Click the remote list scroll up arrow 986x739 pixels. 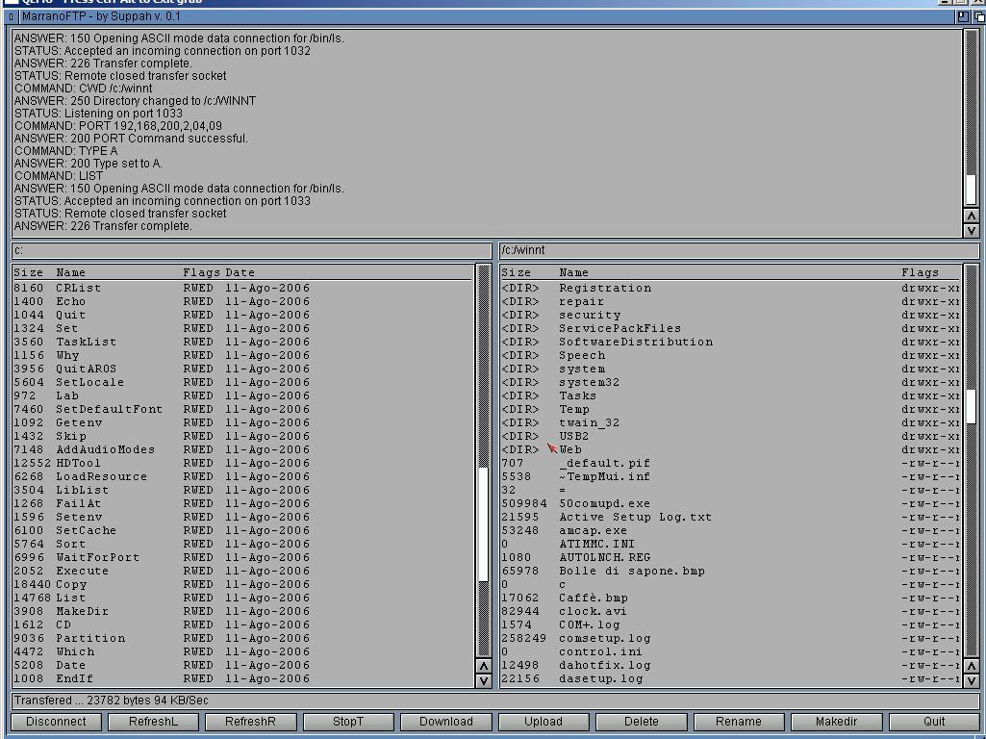click(971, 666)
